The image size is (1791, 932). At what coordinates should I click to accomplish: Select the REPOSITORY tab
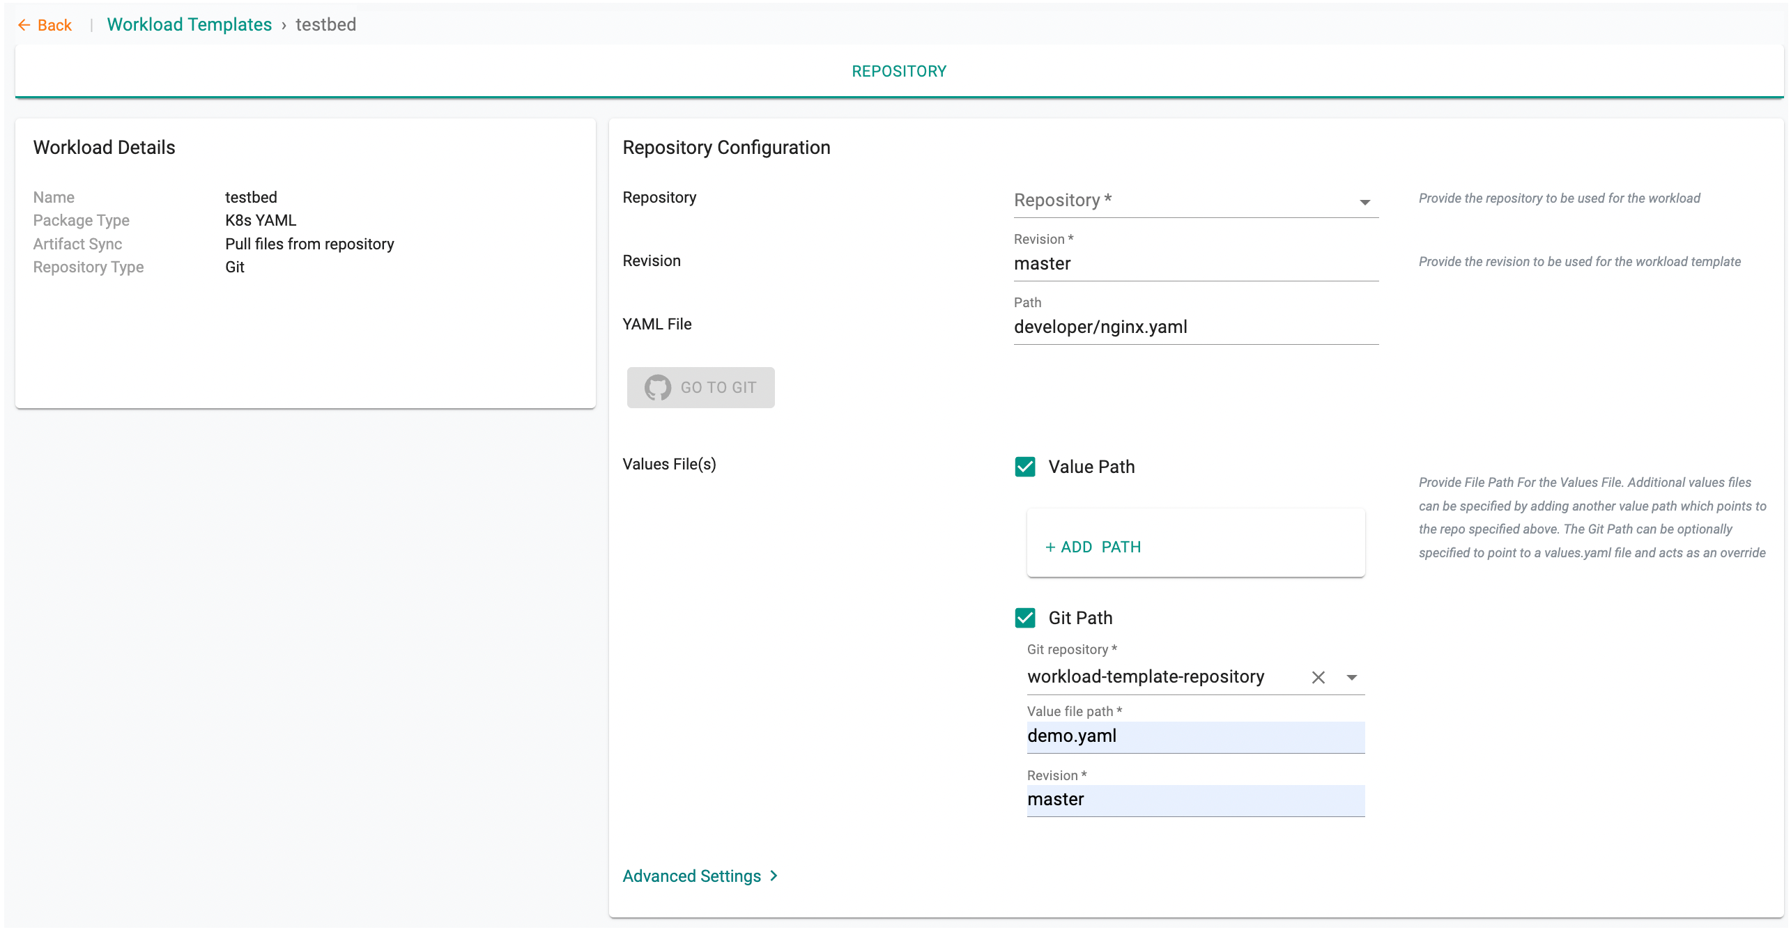pyautogui.click(x=898, y=71)
